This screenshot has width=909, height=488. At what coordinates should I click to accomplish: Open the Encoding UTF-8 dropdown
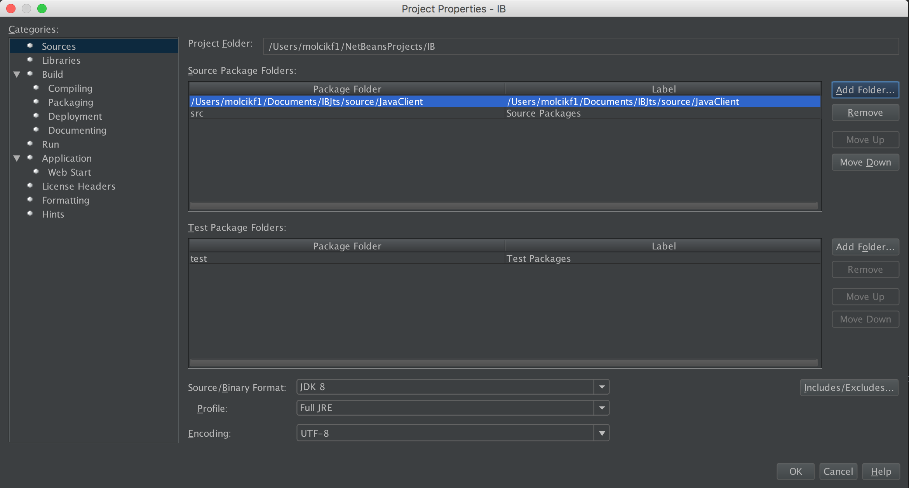pos(601,433)
